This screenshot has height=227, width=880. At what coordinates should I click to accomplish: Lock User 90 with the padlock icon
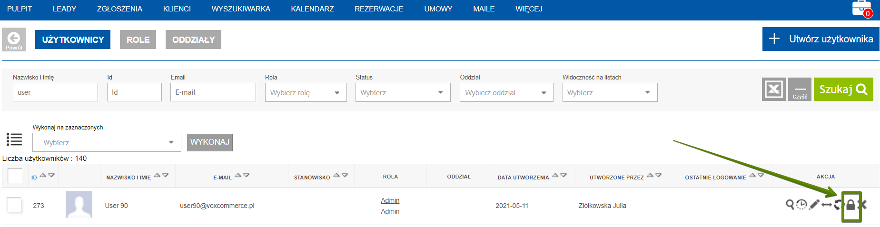[x=851, y=205]
